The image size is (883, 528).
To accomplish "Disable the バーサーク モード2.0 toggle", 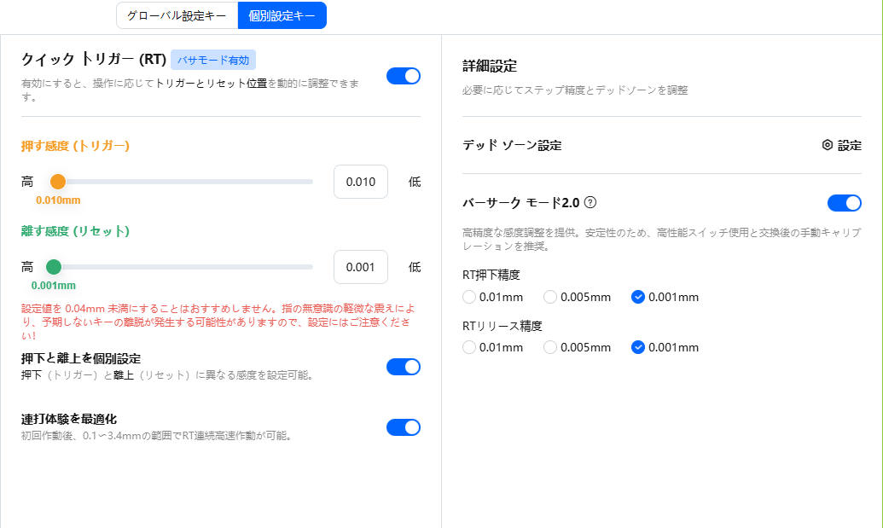I will 844,203.
